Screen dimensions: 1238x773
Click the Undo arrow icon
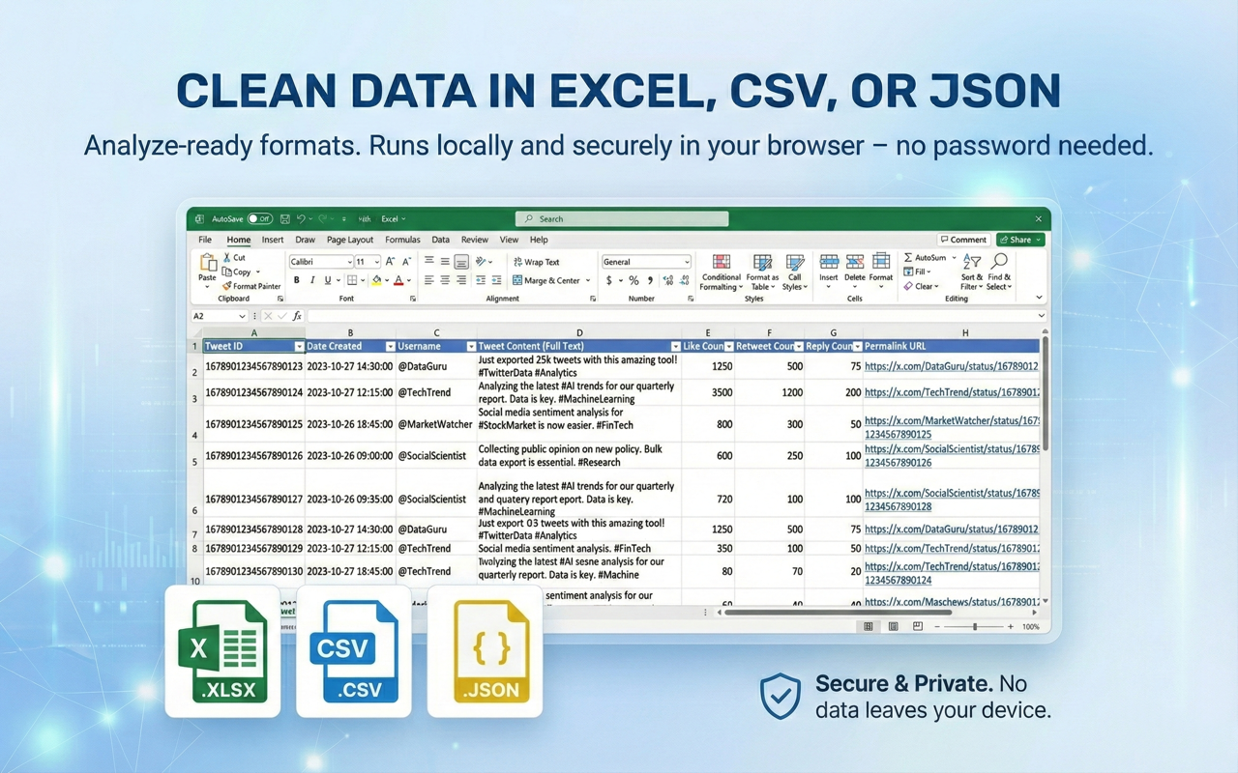302,219
